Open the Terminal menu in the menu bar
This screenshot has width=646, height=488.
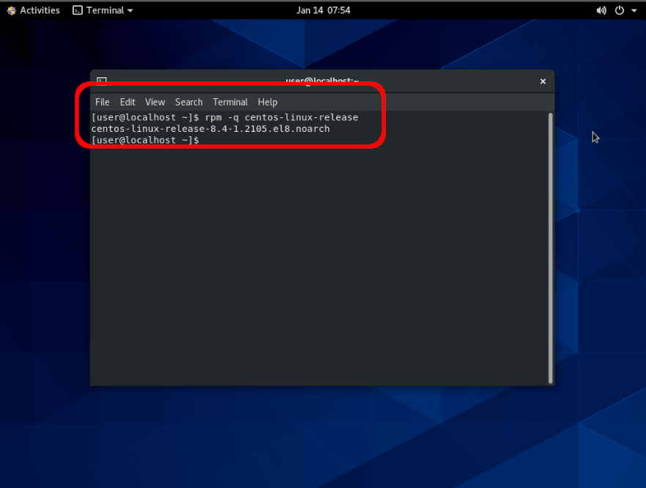coord(230,102)
